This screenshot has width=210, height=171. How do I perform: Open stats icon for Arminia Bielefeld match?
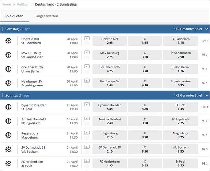coord(87,119)
